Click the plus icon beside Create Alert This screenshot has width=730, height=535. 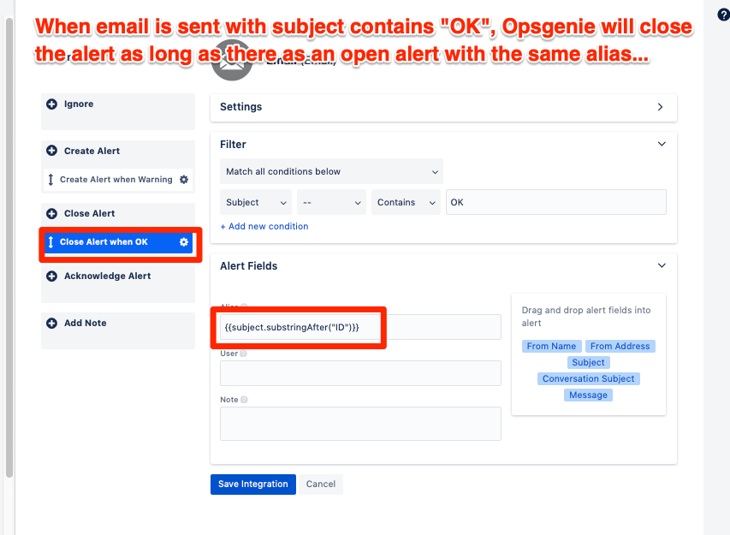click(52, 150)
